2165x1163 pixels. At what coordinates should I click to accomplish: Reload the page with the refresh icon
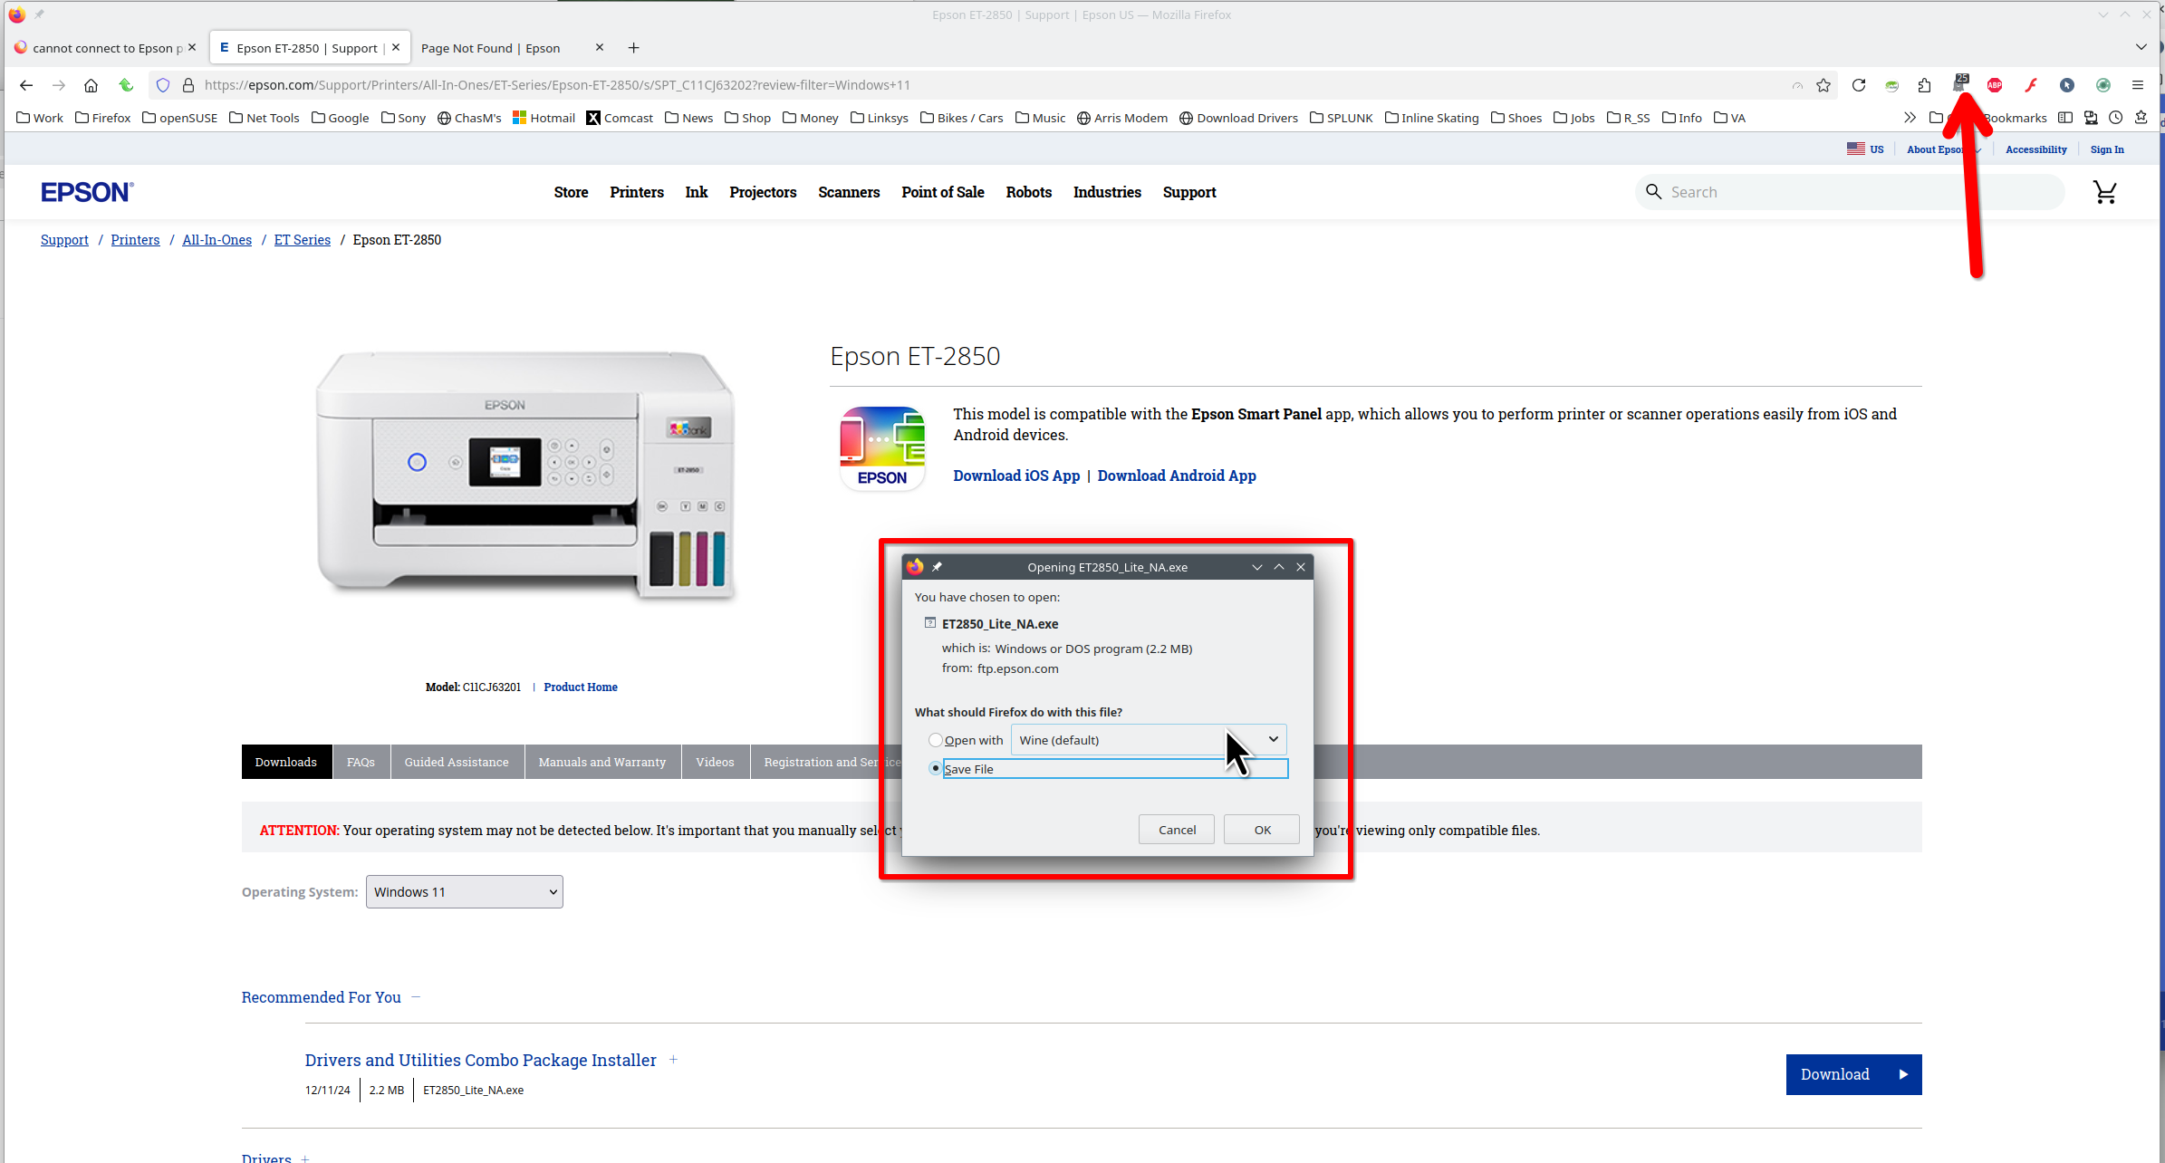pyautogui.click(x=1859, y=85)
